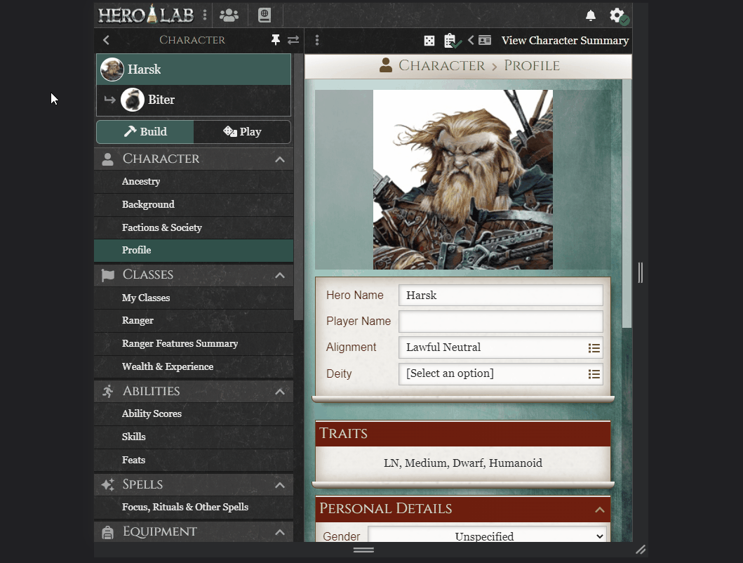The height and width of the screenshot is (563, 743).
Task: Switch to Build mode
Action: point(145,132)
